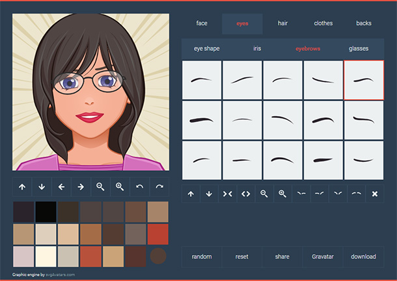Move avatar down with arrow under preview
The image size is (397, 281).
click(x=42, y=187)
